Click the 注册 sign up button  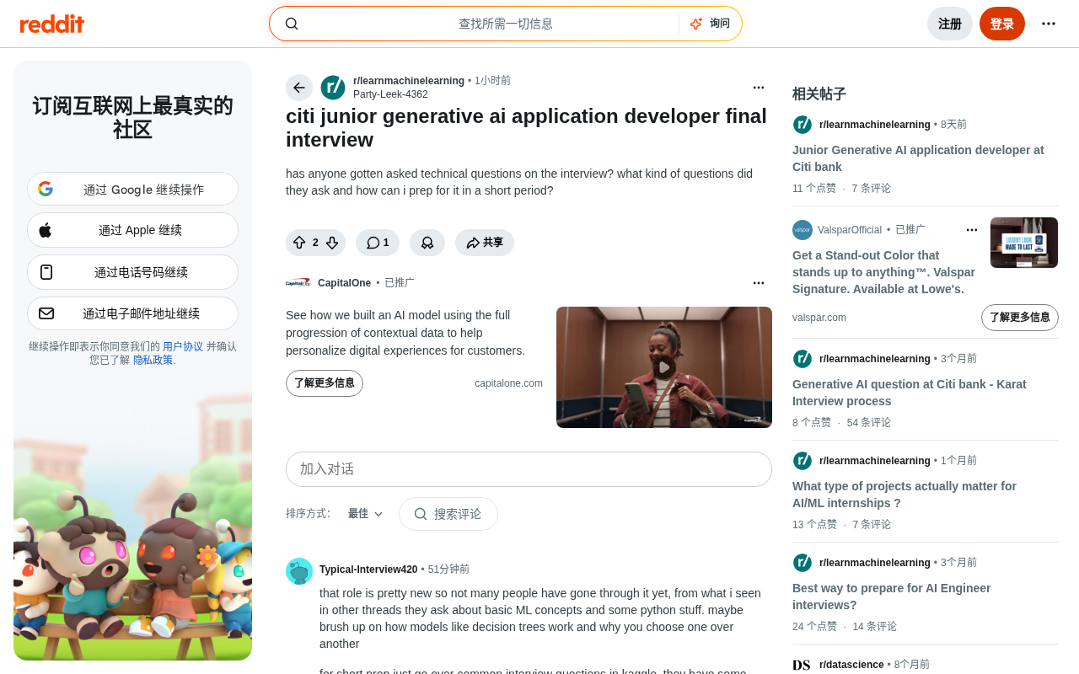(x=950, y=24)
